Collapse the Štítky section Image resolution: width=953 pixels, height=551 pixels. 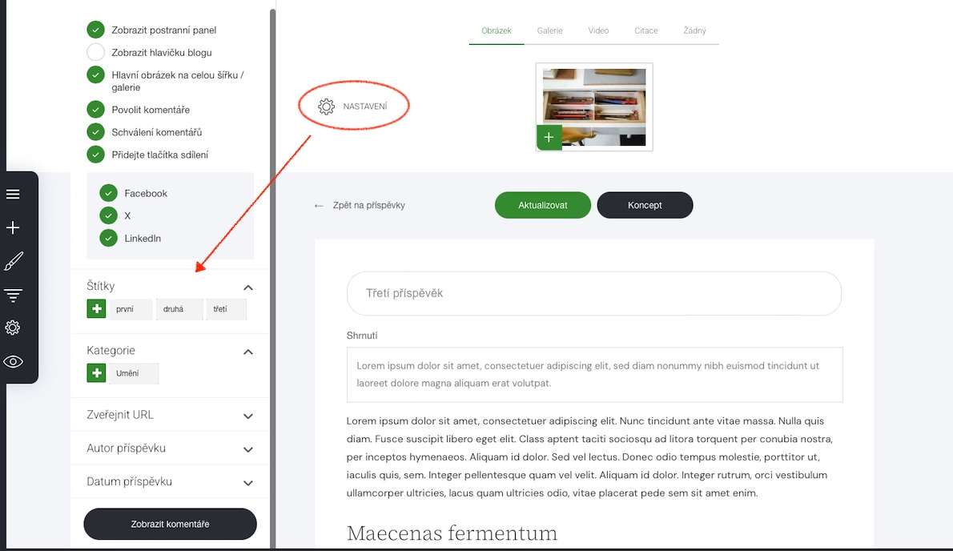tap(248, 288)
